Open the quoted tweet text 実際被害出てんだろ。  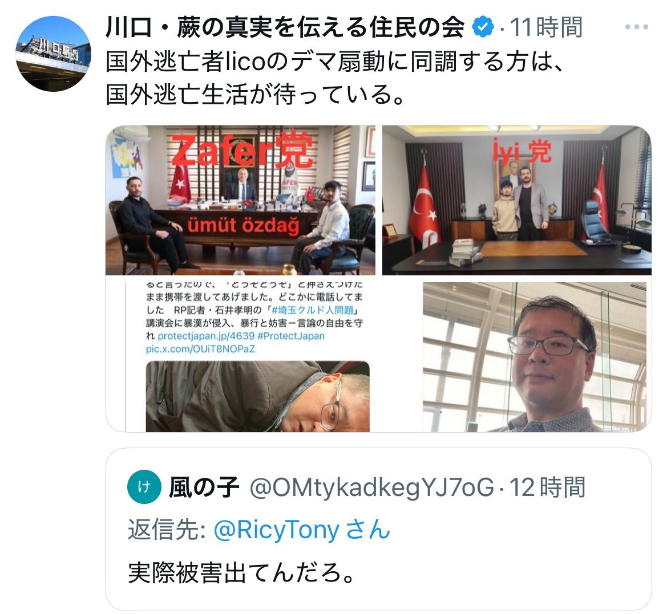(241, 573)
